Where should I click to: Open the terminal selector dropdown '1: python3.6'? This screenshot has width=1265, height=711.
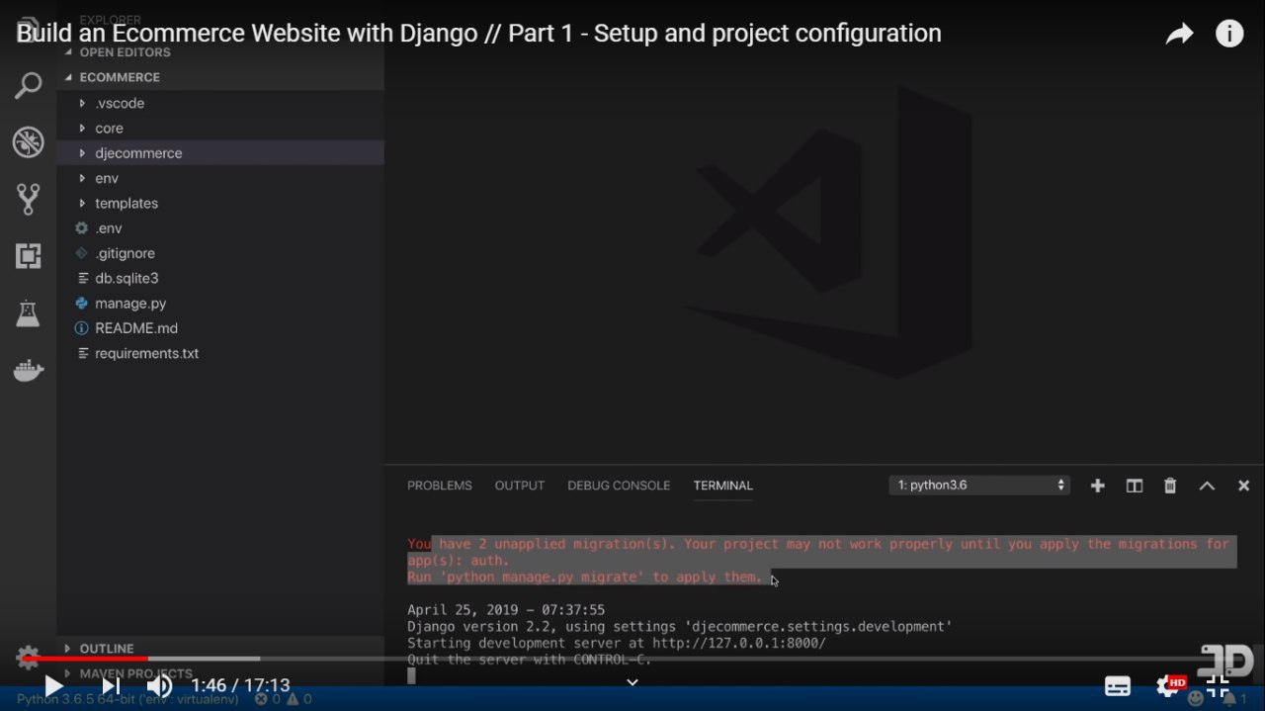(x=979, y=486)
